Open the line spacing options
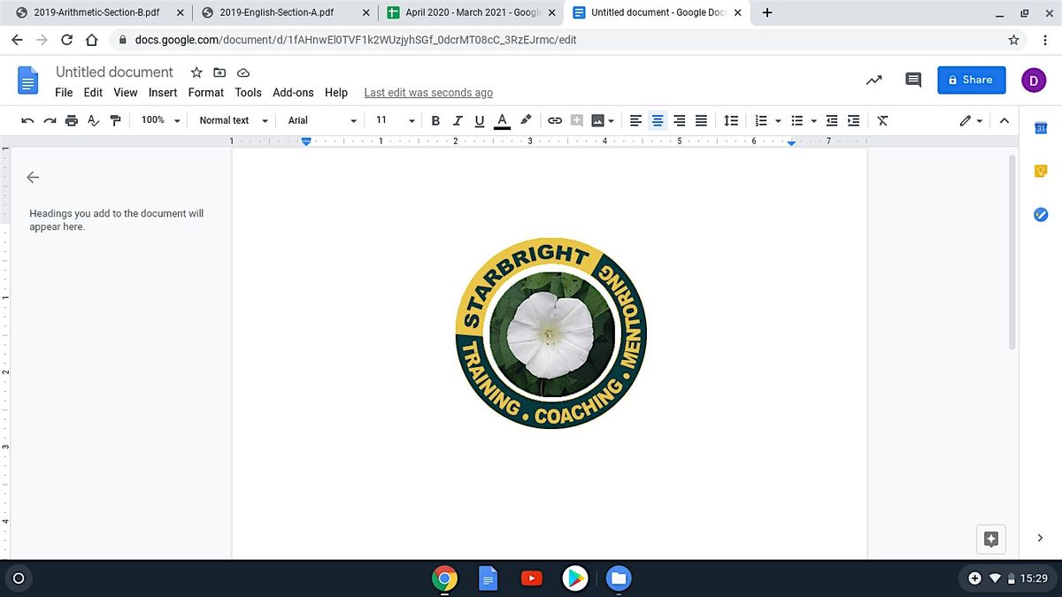Image resolution: width=1062 pixels, height=597 pixels. (731, 120)
